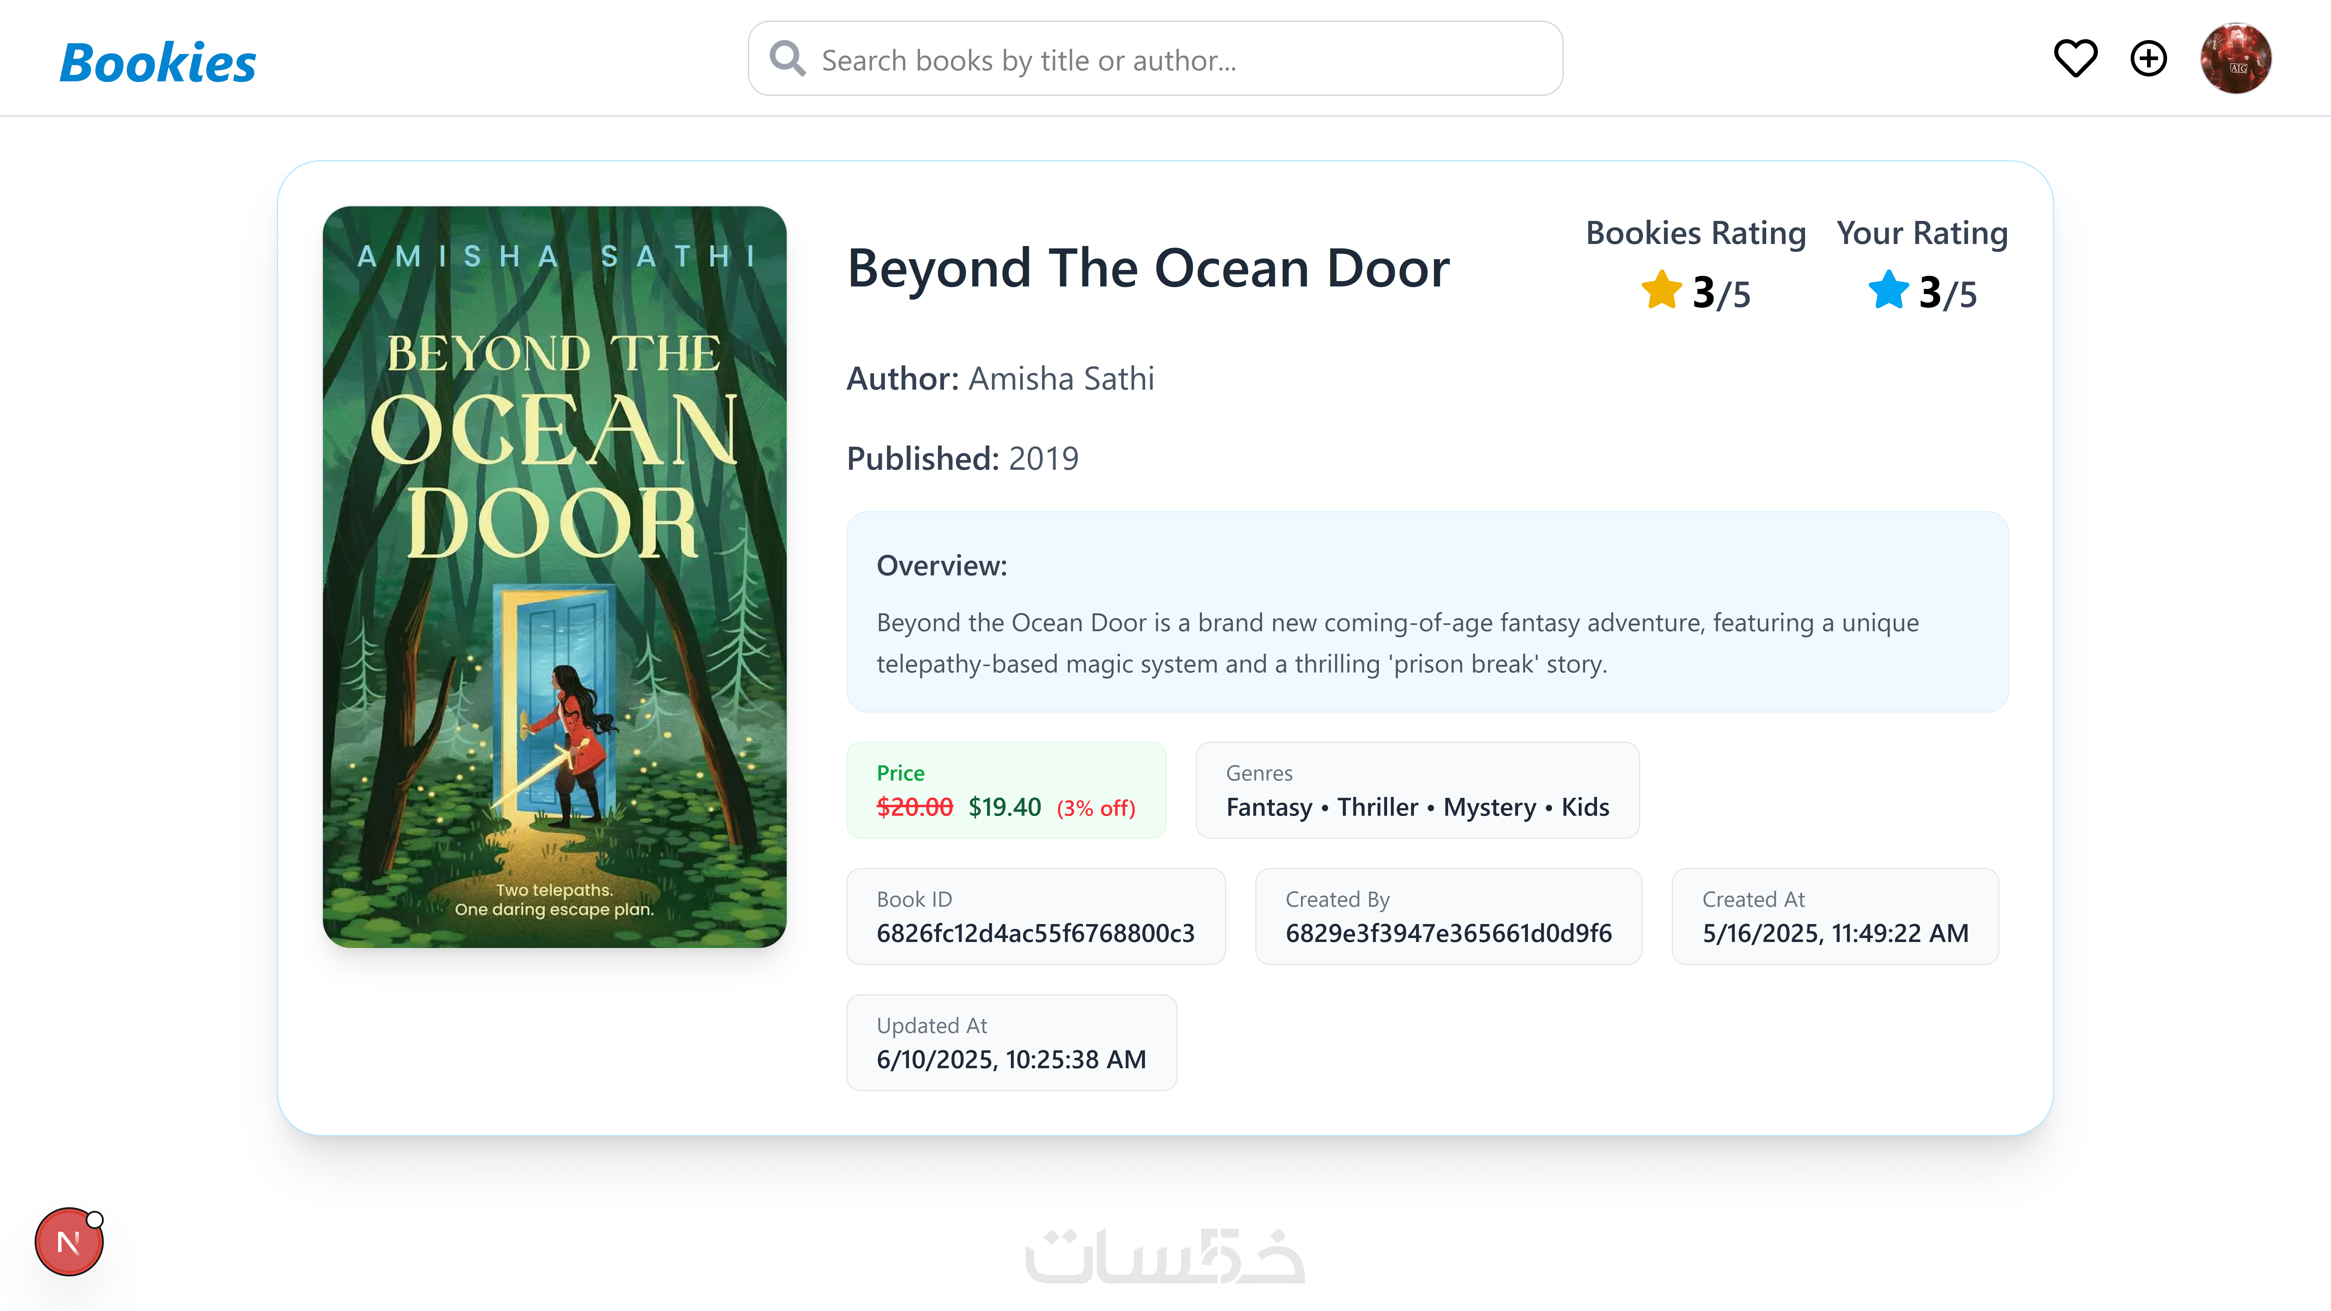The image size is (2331, 1311).
Task: Click the Fantasy genre label
Action: click(x=1269, y=807)
